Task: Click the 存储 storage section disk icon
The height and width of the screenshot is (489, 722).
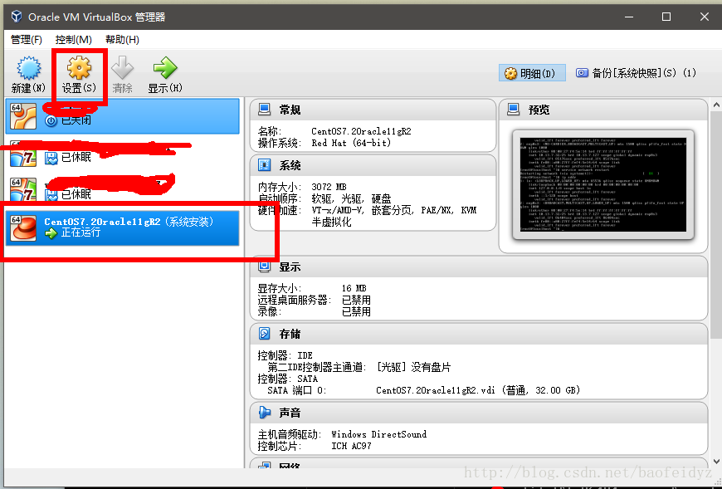Action: pyautogui.click(x=264, y=334)
